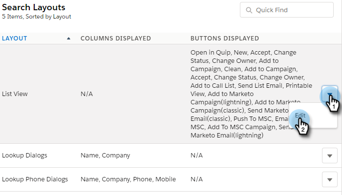
Task: Click the Search Layouts page heading
Action: tap(34, 8)
